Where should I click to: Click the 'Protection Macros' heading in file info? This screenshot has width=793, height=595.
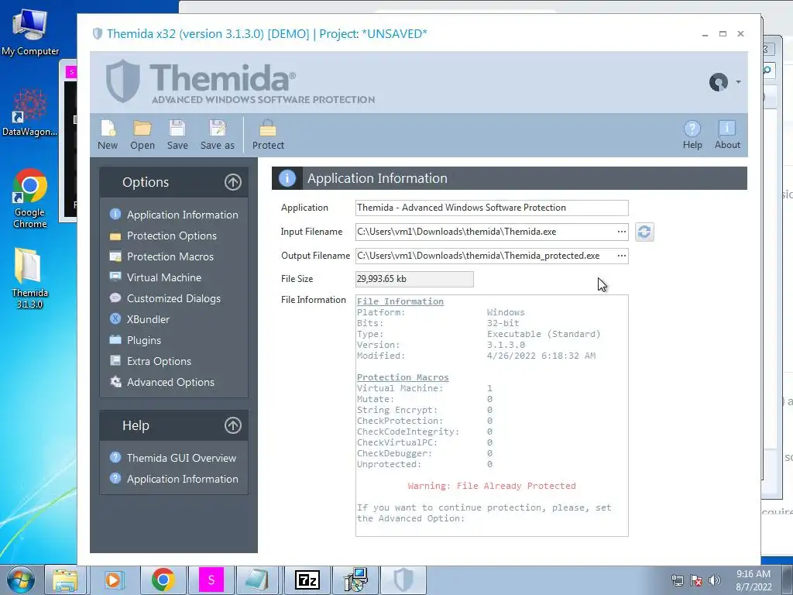(403, 377)
